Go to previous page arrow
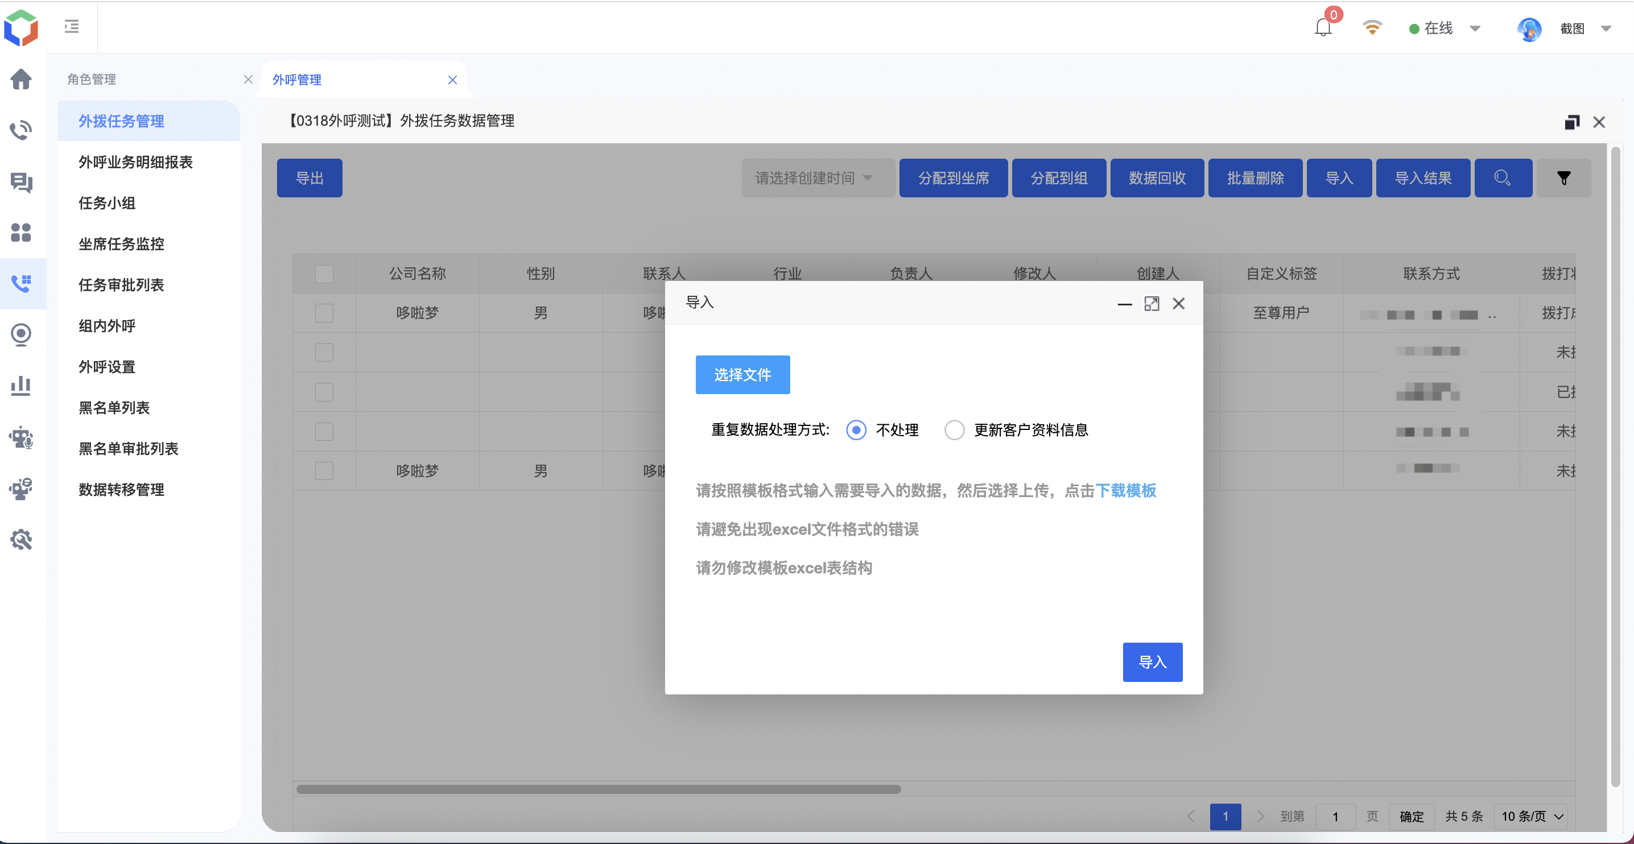 click(x=1191, y=816)
